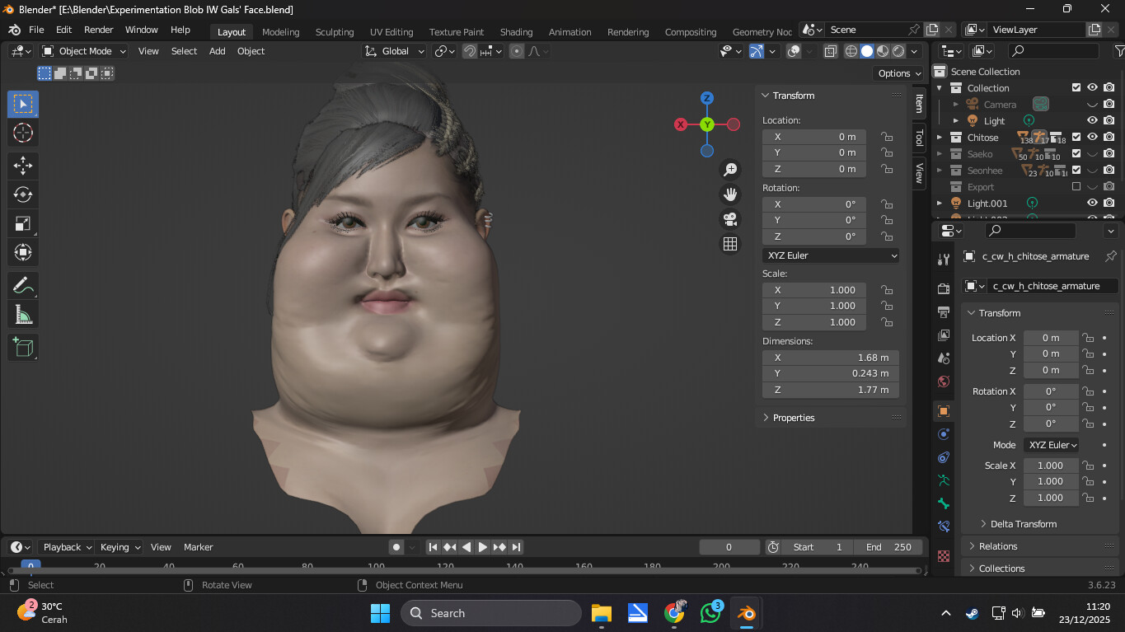This screenshot has width=1125, height=632.
Task: Select the Move tool in the toolbar
Action: point(23,165)
